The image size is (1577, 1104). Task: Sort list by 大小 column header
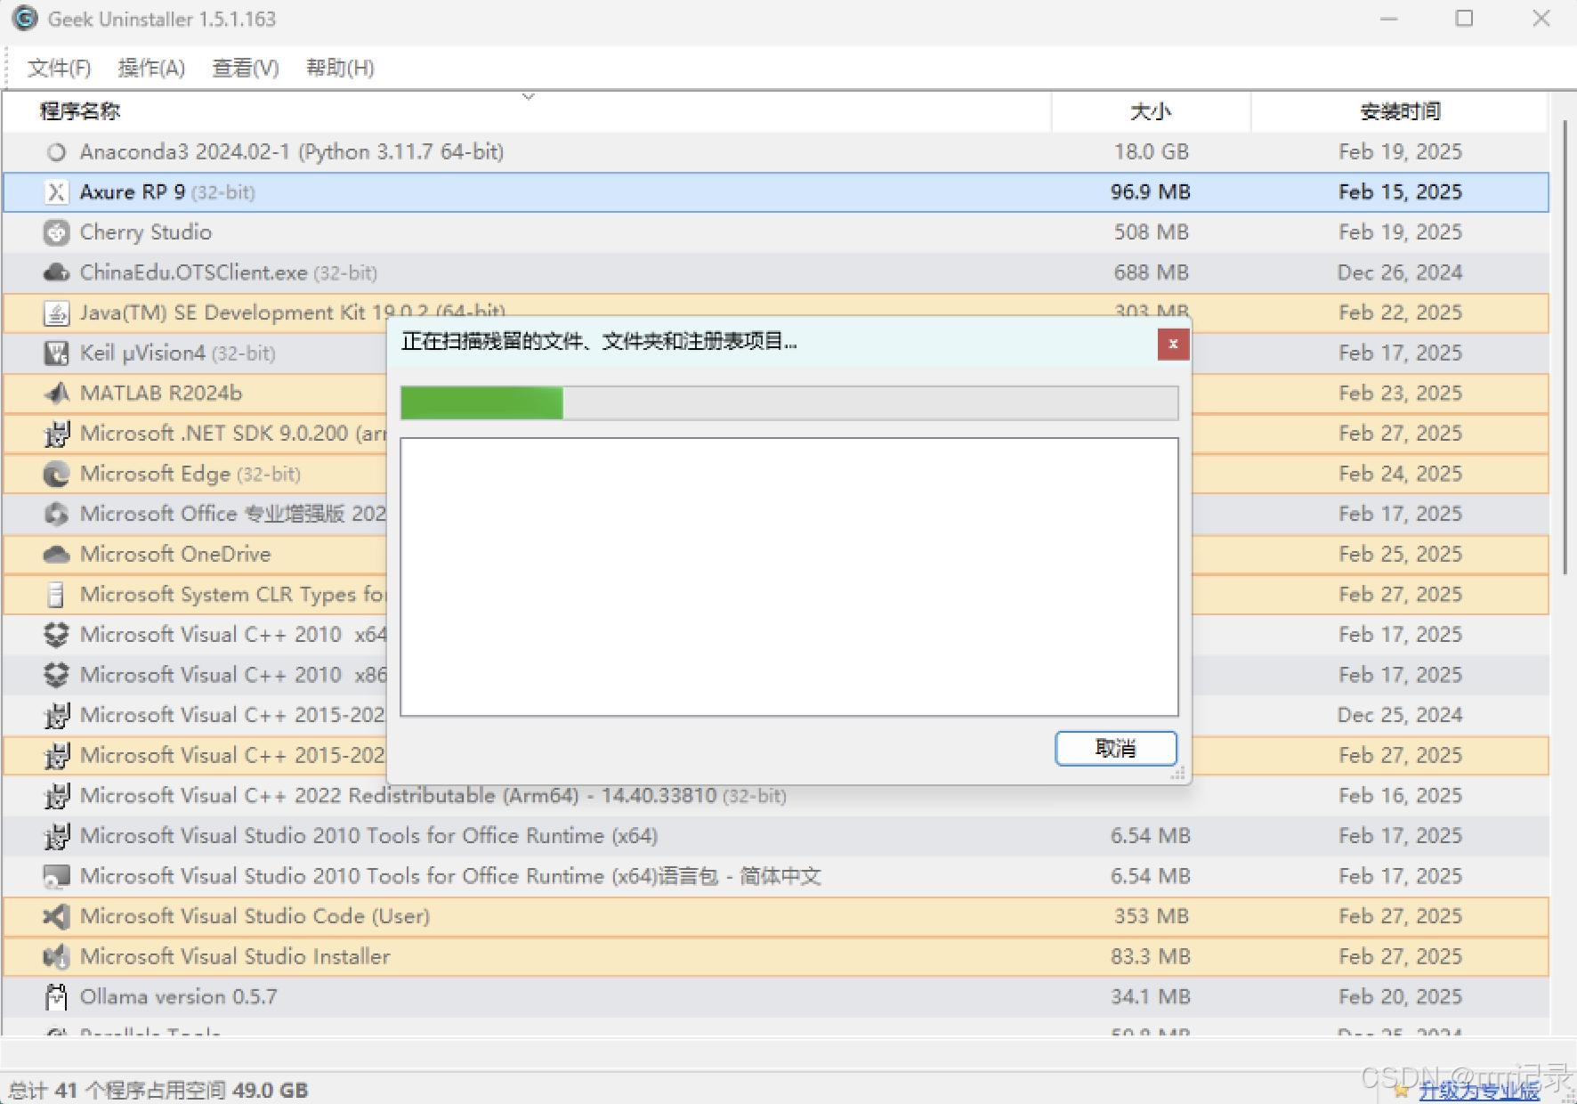click(x=1151, y=111)
